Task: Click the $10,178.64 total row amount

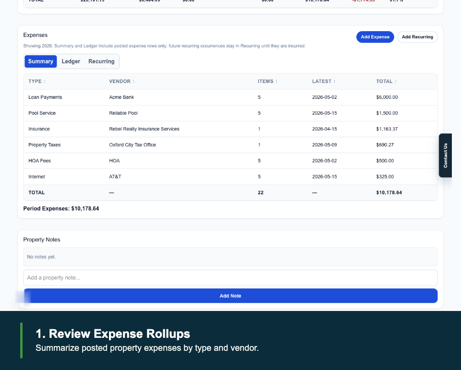Action: [x=389, y=192]
